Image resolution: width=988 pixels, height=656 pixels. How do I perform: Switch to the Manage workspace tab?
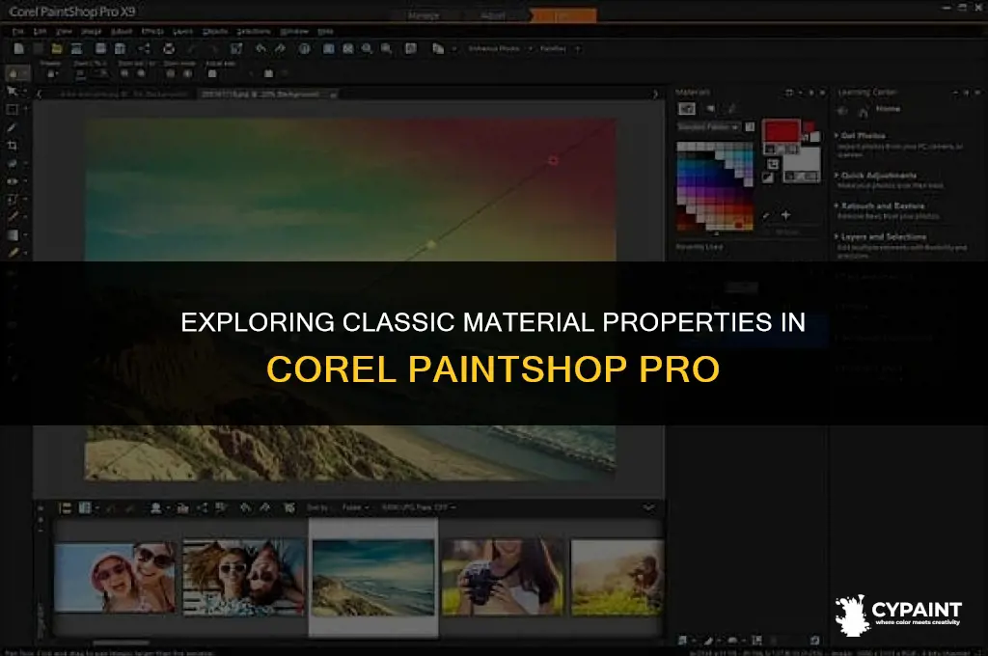pos(424,15)
